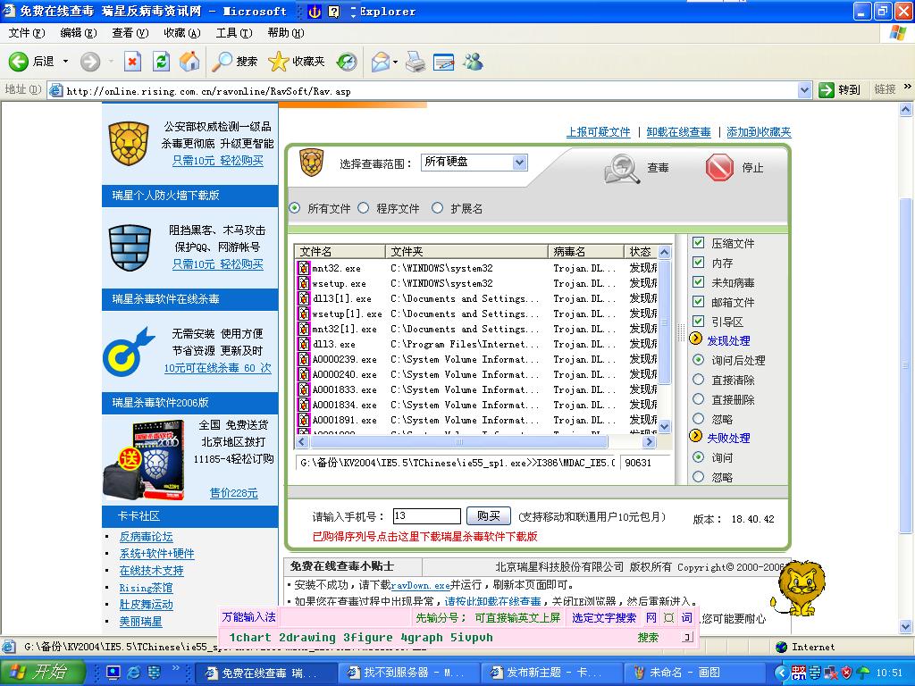Viewport: 915px width, 686px height.
Task: Open the 编辑(E) menu
Action: (x=79, y=33)
